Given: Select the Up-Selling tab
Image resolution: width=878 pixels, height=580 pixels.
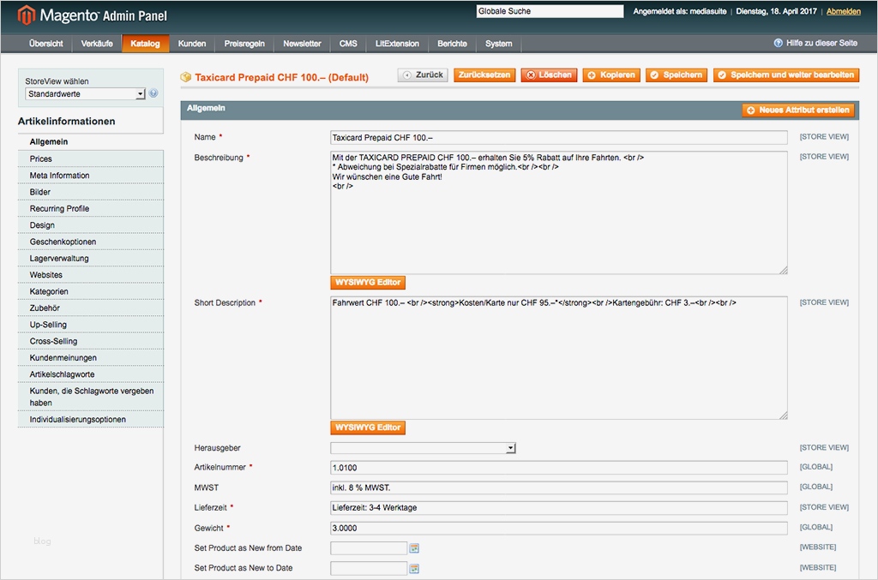Looking at the screenshot, I should tap(91, 325).
